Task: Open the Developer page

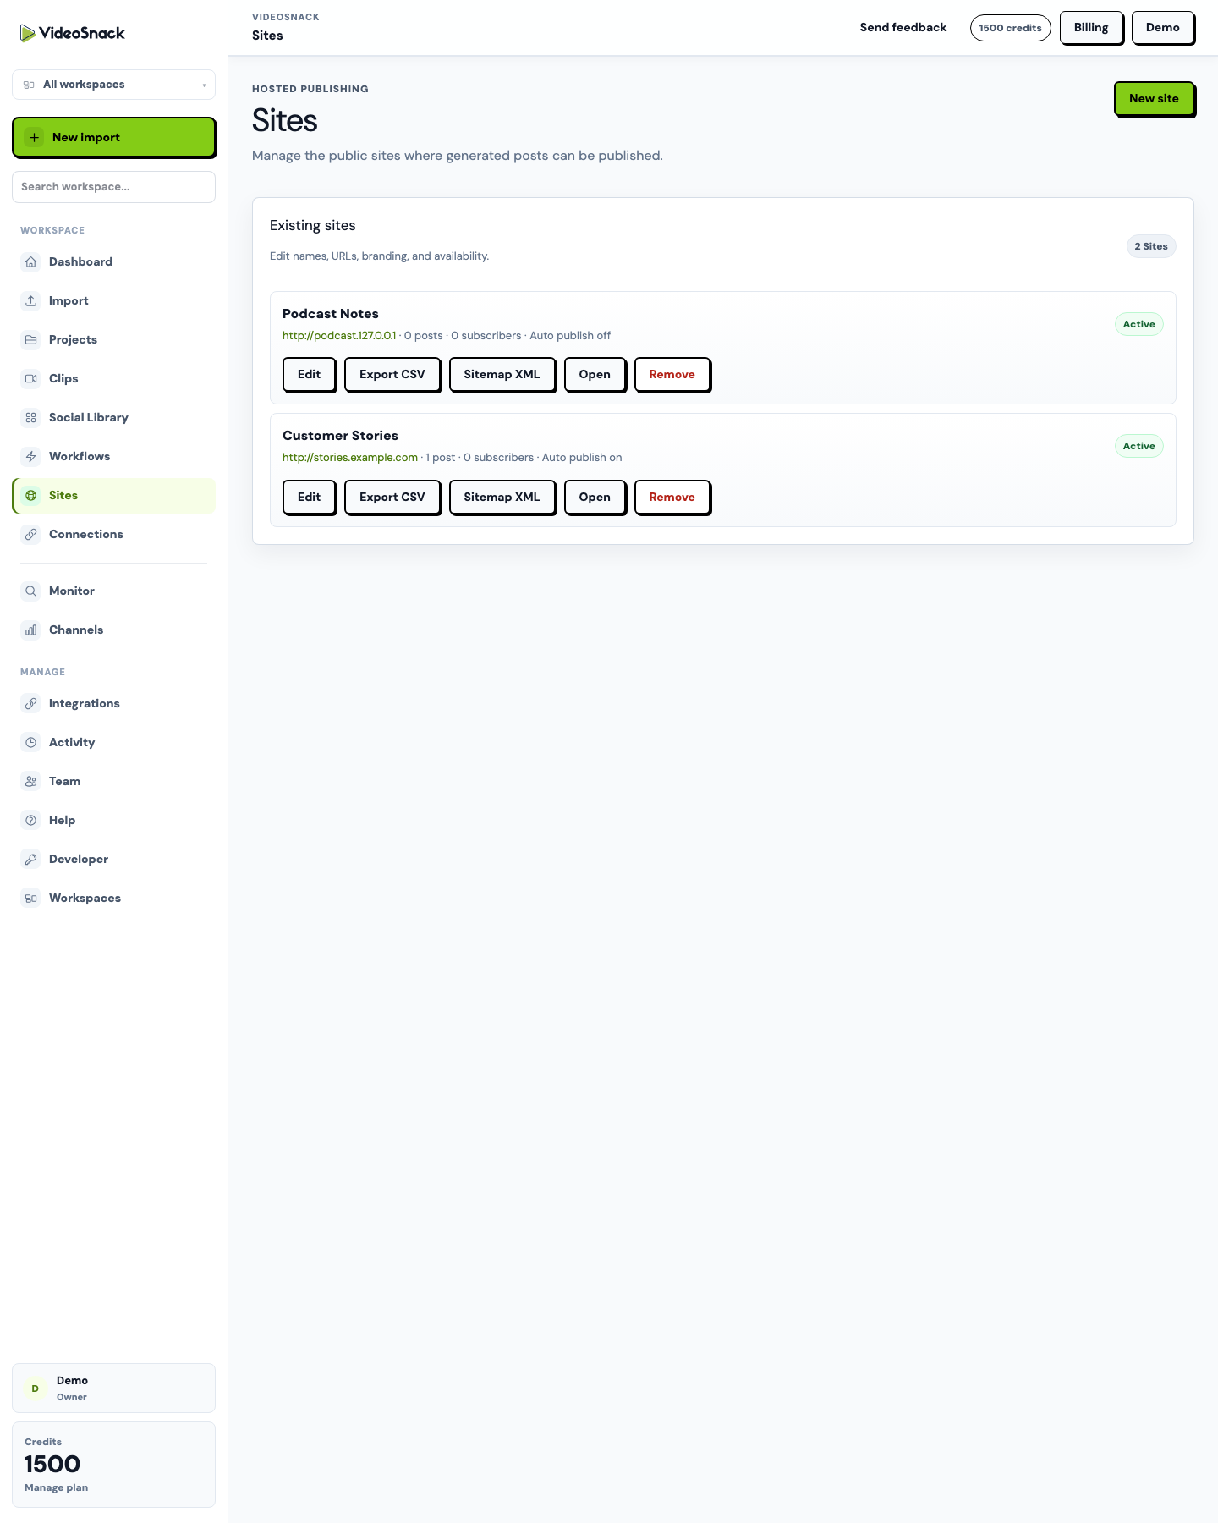Action: [113, 859]
